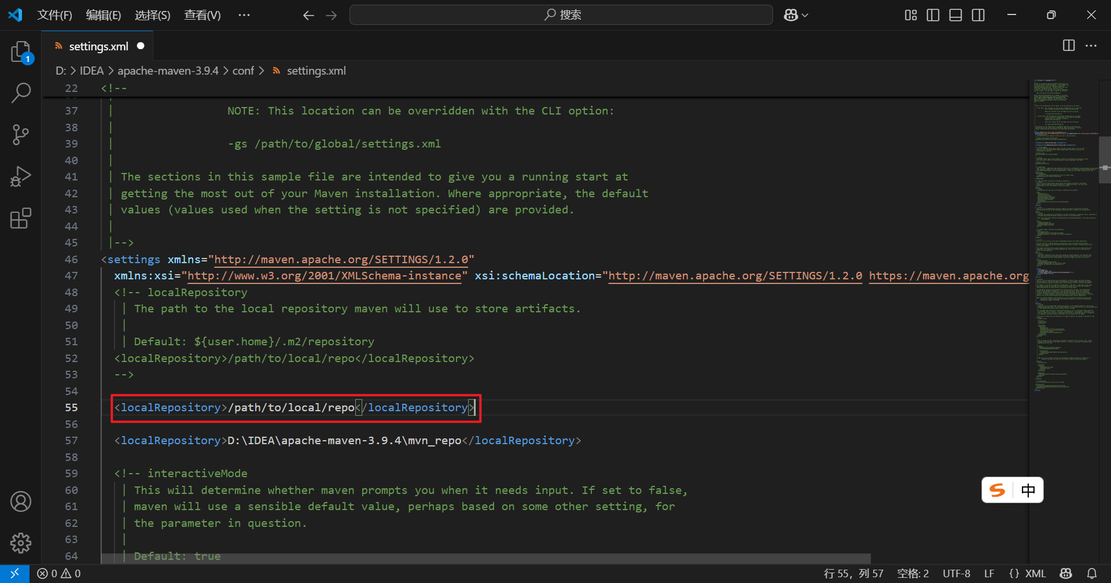
Task: Click the cursor position 行 55, 列 57
Action: click(854, 574)
